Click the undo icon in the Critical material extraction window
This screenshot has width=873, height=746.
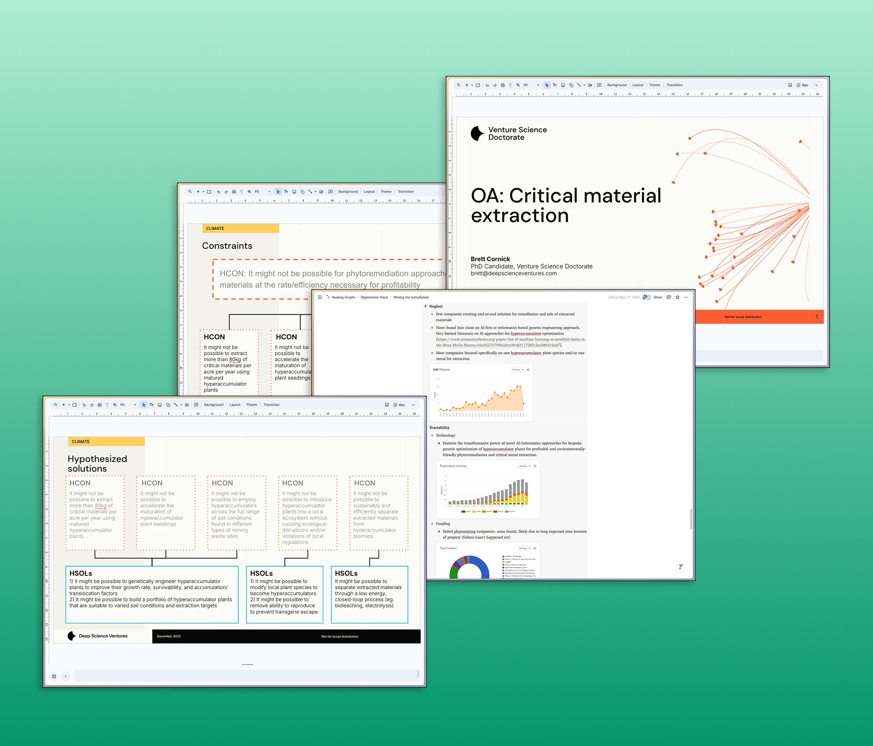pyautogui.click(x=487, y=85)
